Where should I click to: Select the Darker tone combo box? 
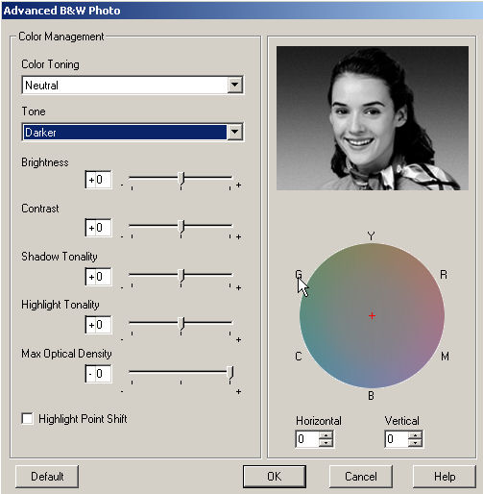133,132
